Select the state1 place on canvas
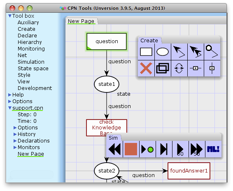 [107, 84]
